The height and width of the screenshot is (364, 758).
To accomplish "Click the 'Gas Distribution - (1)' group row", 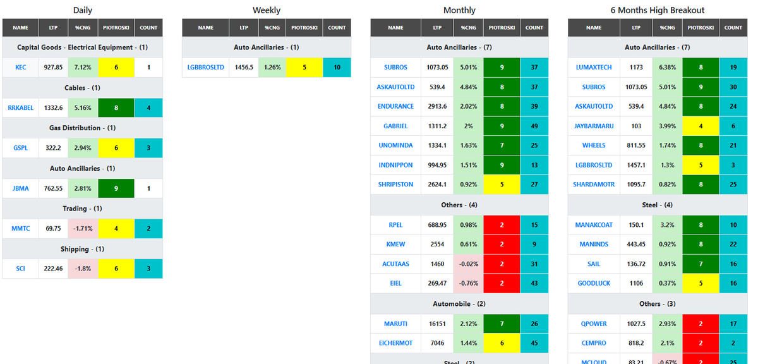I will (82, 128).
